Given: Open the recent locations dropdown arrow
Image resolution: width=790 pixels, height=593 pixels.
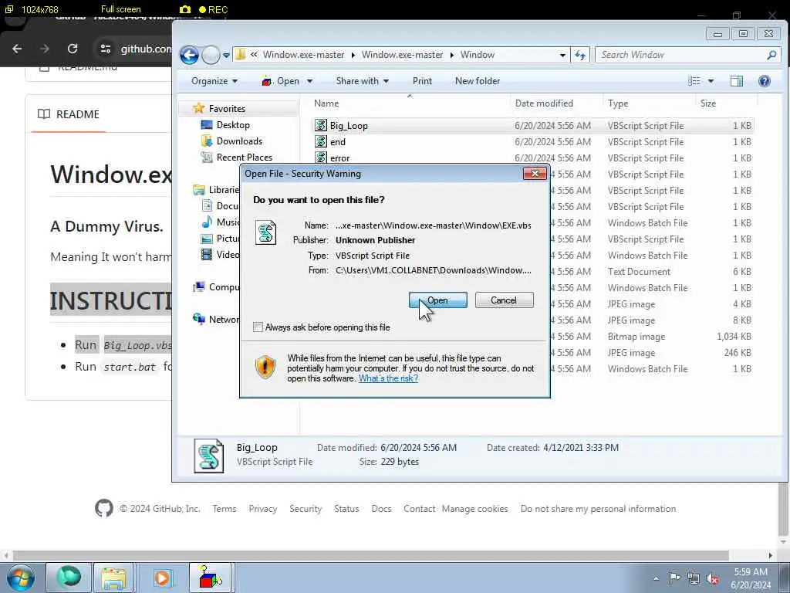Looking at the screenshot, I should pos(226,56).
